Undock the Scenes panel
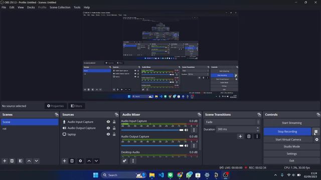 [x=57, y=114]
